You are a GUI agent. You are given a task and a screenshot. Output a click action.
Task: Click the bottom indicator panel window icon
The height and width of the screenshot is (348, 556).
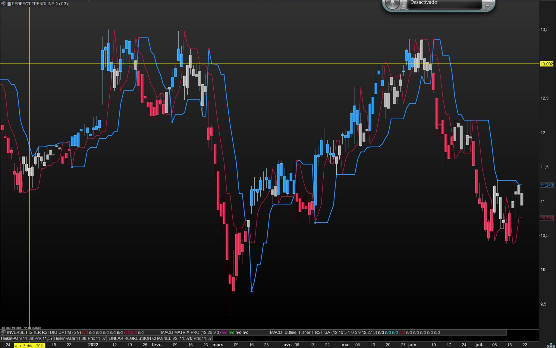coord(3,332)
